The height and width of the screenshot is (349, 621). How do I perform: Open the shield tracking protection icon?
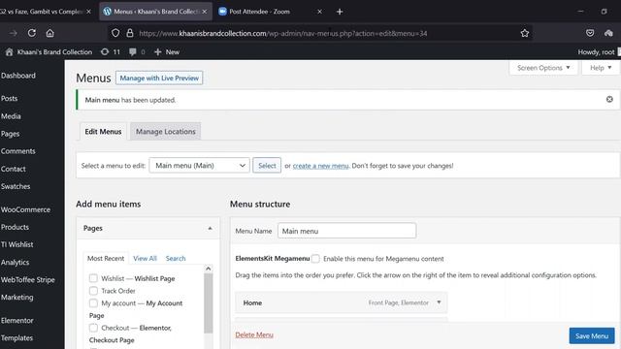[115, 33]
